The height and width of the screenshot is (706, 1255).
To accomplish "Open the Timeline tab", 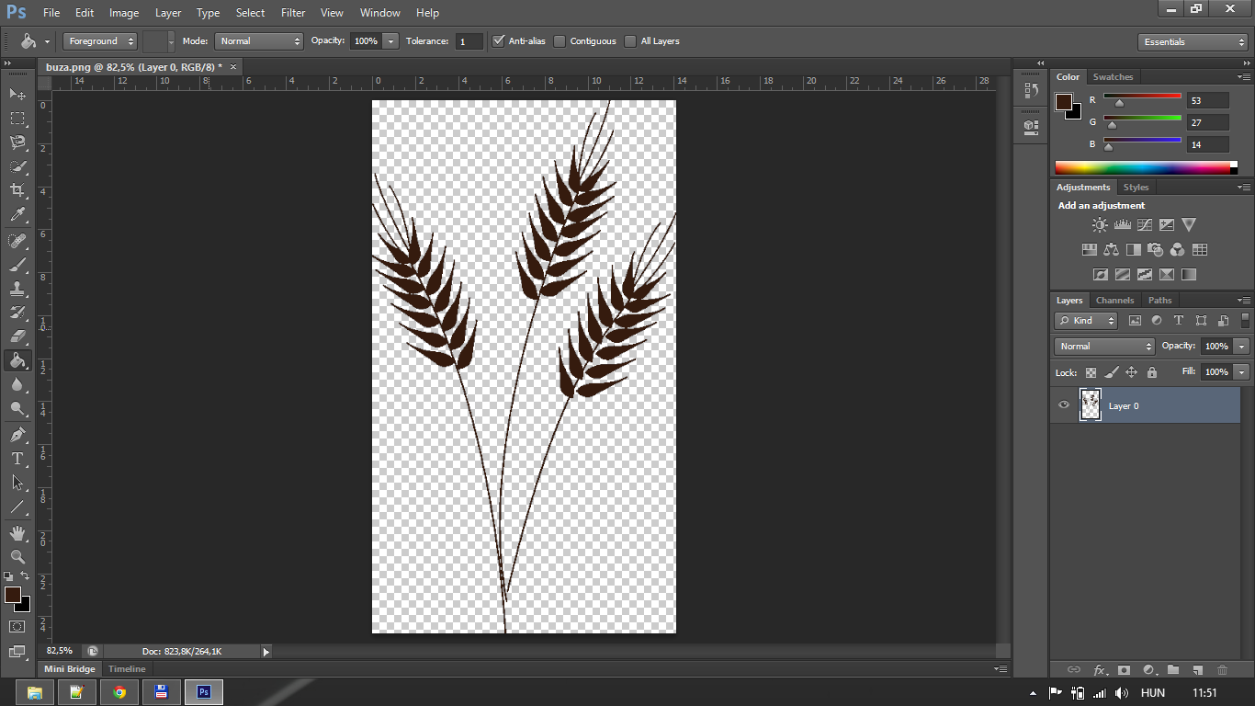I will coord(127,669).
